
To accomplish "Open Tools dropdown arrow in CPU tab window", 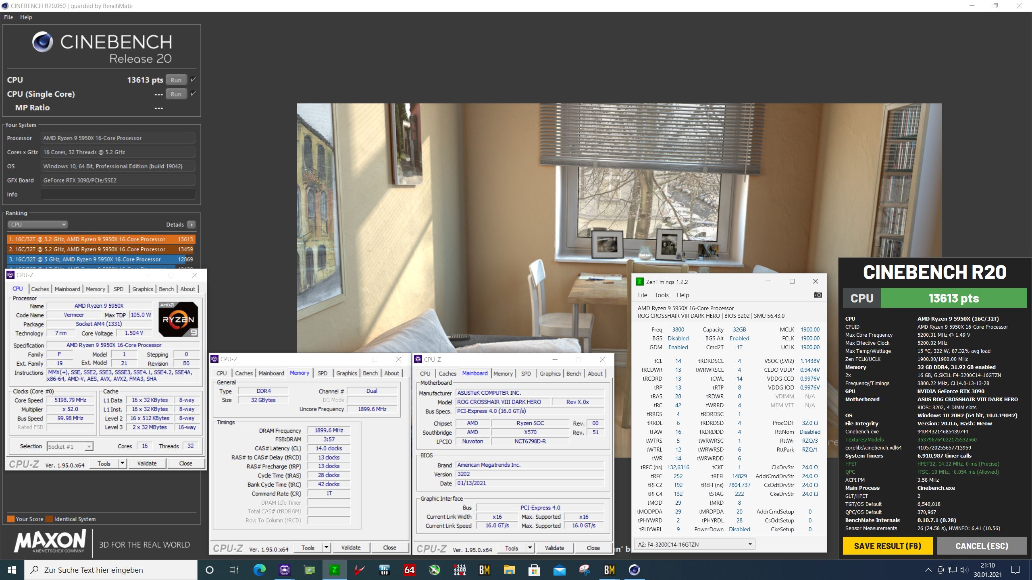I will pyautogui.click(x=122, y=464).
